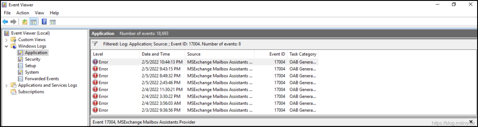The image size is (478, 127).
Task: Collapse the Windows Logs node
Action: (x=6, y=46)
